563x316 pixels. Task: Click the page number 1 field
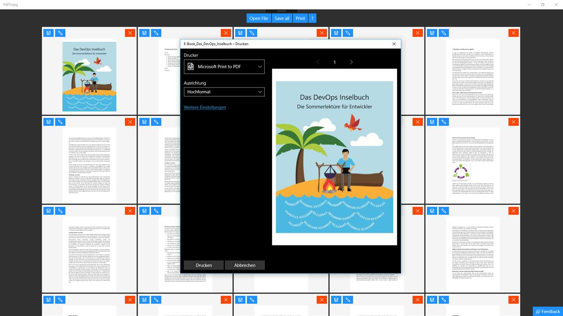tap(334, 62)
